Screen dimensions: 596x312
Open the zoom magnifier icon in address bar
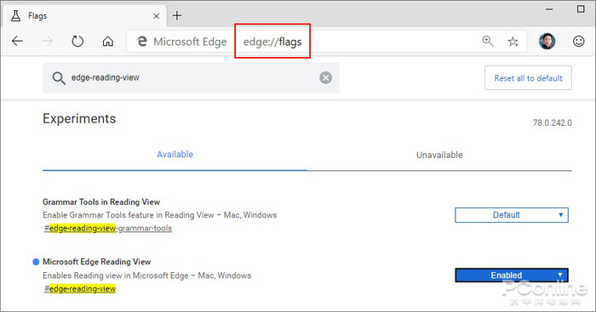pos(488,41)
